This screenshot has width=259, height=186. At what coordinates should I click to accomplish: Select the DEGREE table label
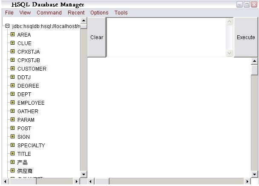(28, 86)
